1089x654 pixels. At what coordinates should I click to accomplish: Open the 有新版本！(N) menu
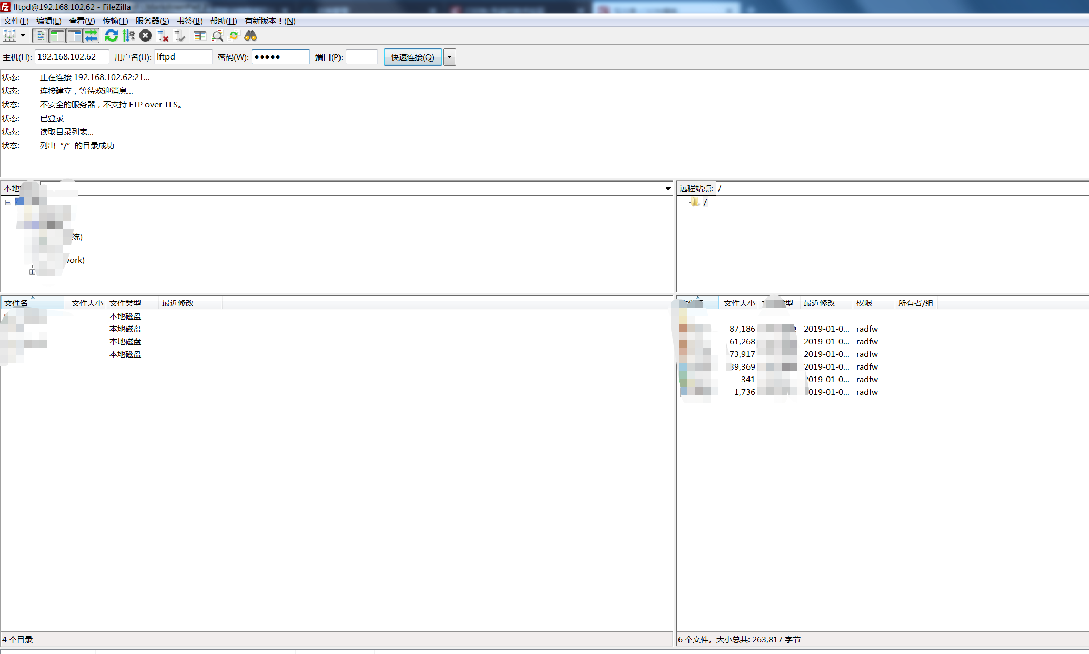(x=270, y=21)
